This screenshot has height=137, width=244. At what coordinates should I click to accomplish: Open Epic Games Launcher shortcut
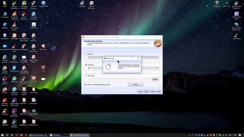[24, 80]
